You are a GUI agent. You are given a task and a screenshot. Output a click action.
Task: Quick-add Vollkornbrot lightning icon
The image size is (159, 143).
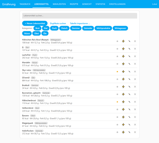pos(123,110)
